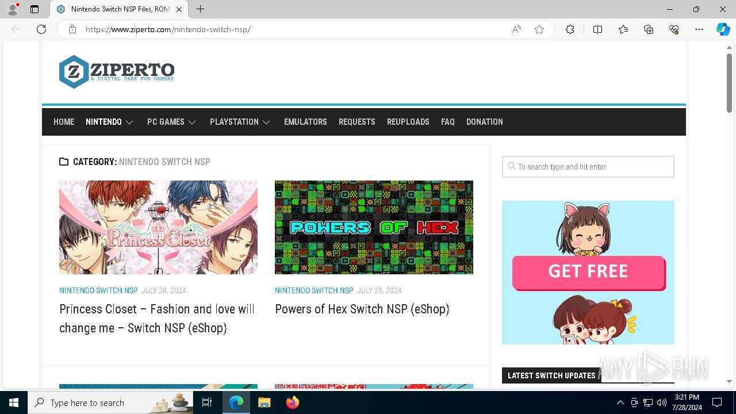The width and height of the screenshot is (736, 414).
Task: Open the Powers of Hex article title link
Action: [362, 309]
